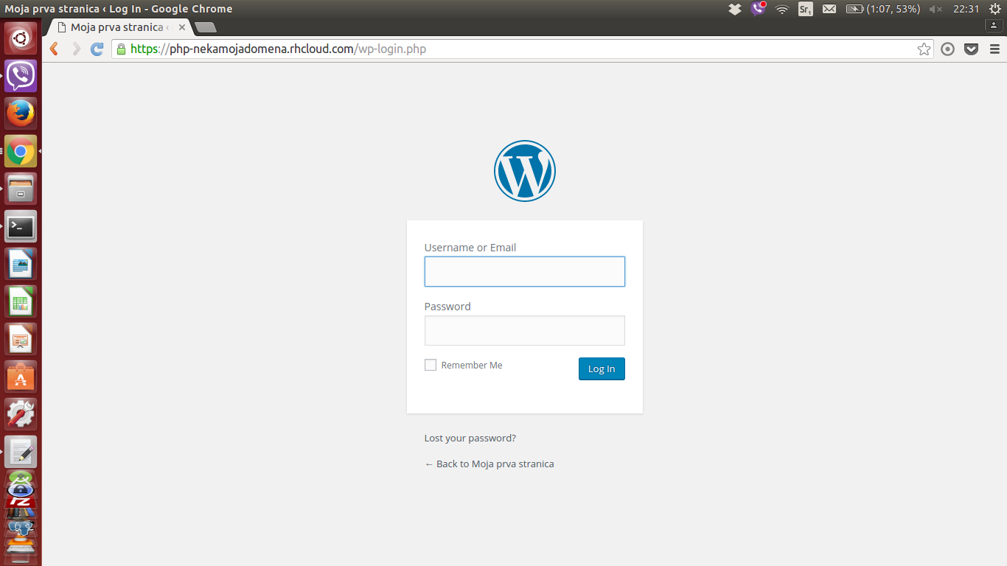Reload the wp-login page
The image size is (1007, 566).
coord(97,49)
